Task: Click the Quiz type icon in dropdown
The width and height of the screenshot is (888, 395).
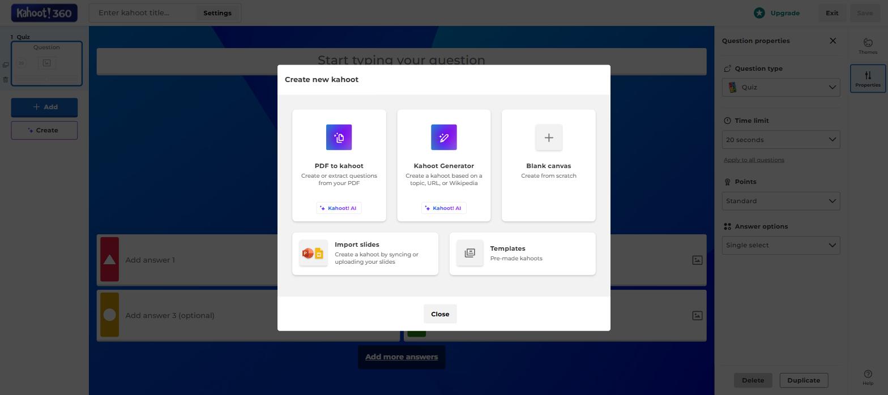Action: 732,87
